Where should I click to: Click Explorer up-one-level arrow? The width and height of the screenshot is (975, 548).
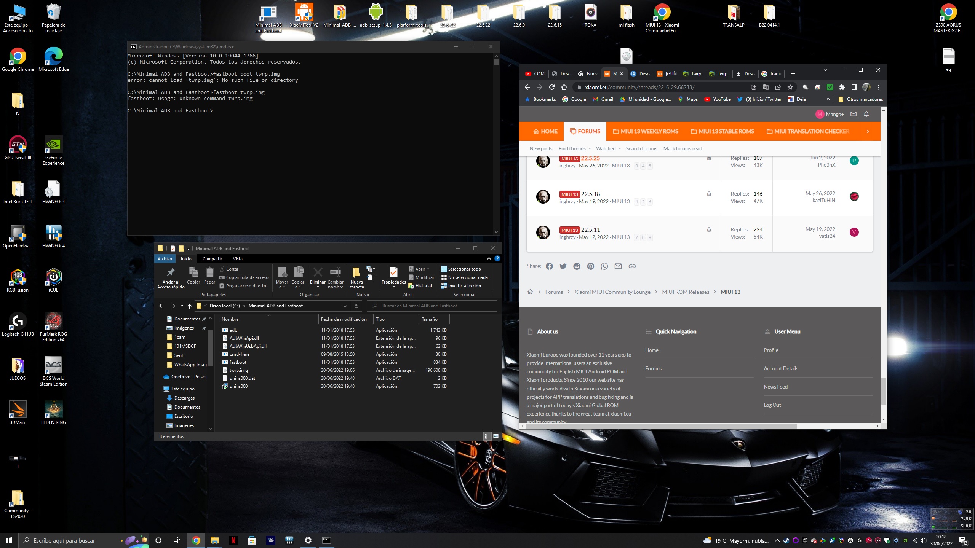190,306
